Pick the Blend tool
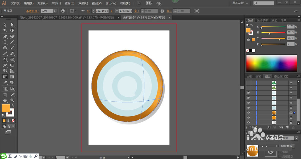This screenshot has width=301, height=159. pyautogui.click(x=12, y=83)
